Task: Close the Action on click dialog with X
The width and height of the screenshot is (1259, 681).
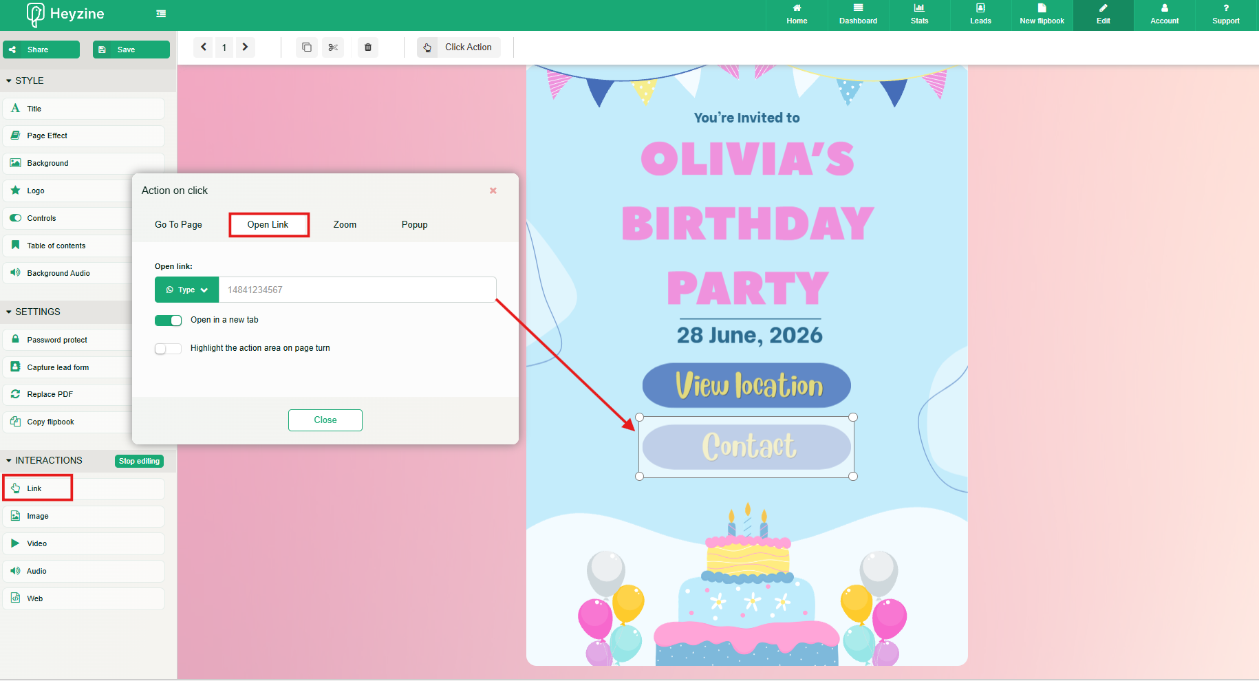Action: [493, 191]
